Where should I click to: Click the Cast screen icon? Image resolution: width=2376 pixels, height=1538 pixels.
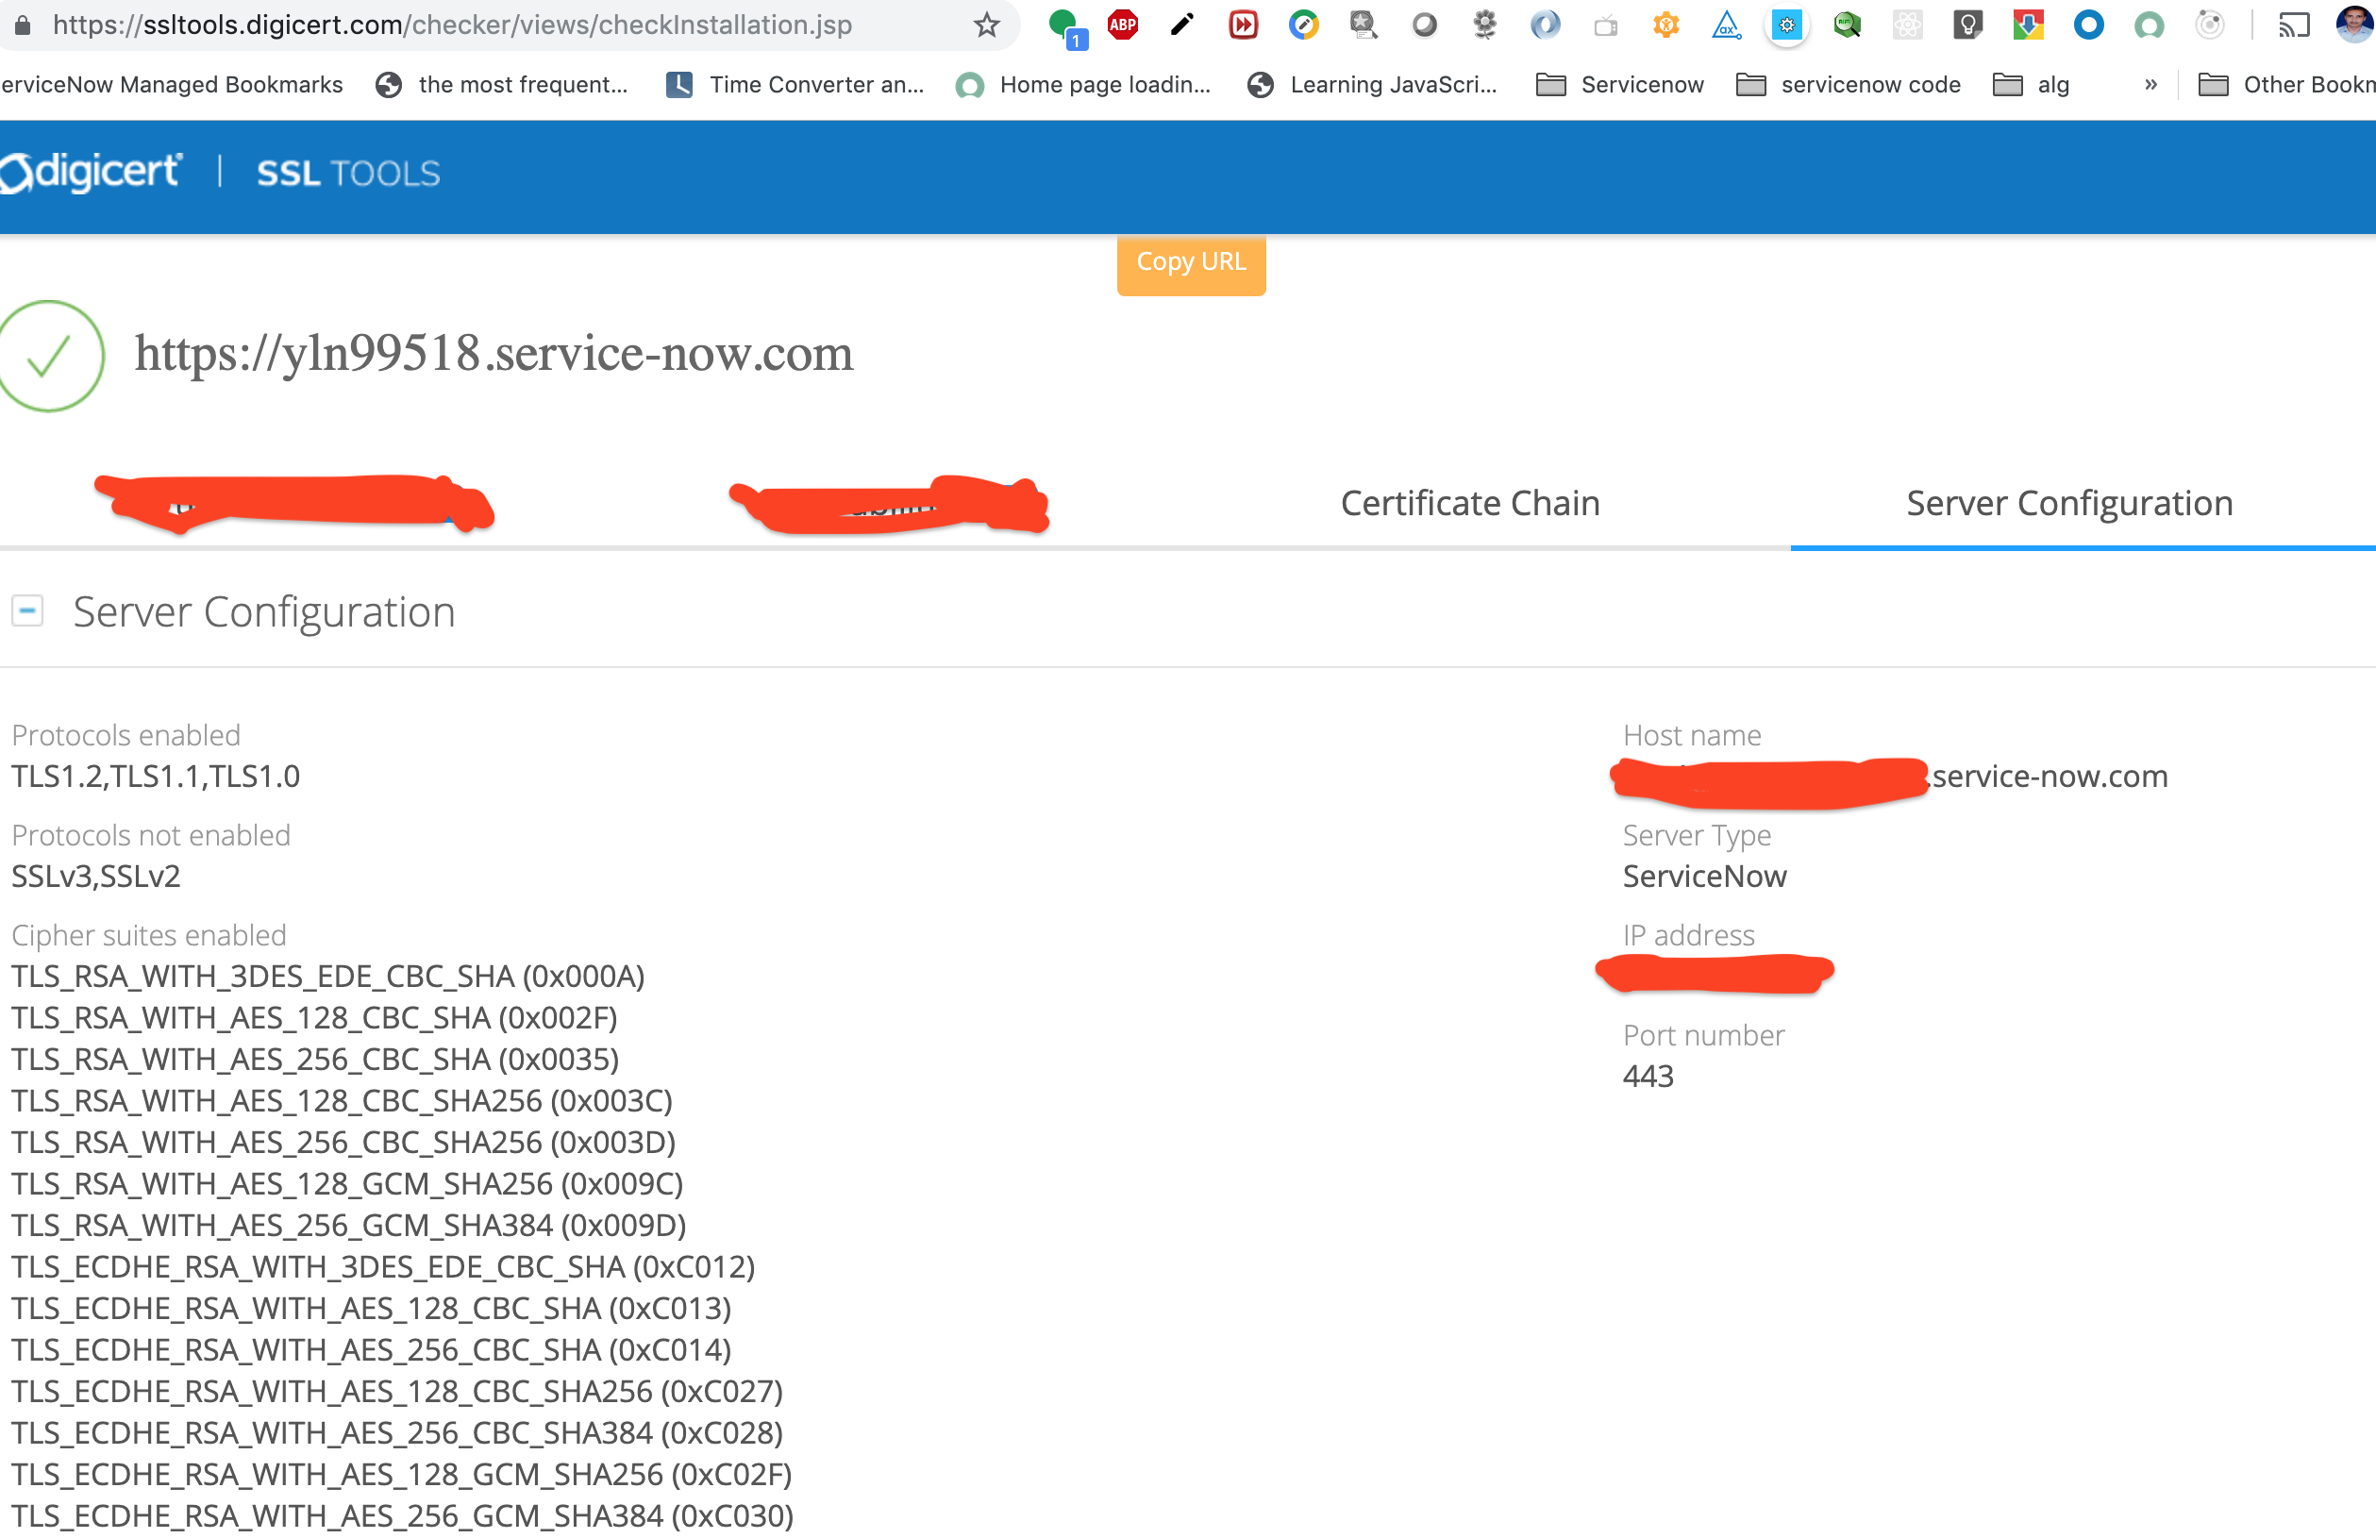pos(2293,24)
